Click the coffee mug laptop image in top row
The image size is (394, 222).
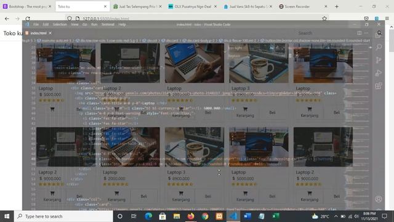[259, 63]
